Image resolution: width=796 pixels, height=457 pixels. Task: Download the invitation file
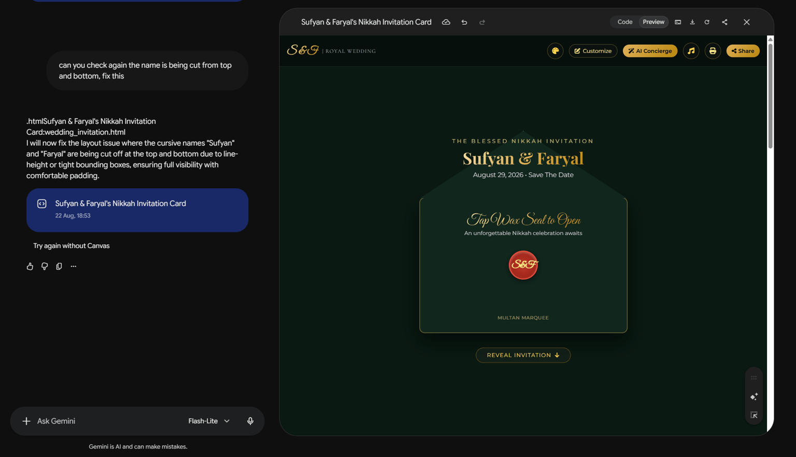692,22
